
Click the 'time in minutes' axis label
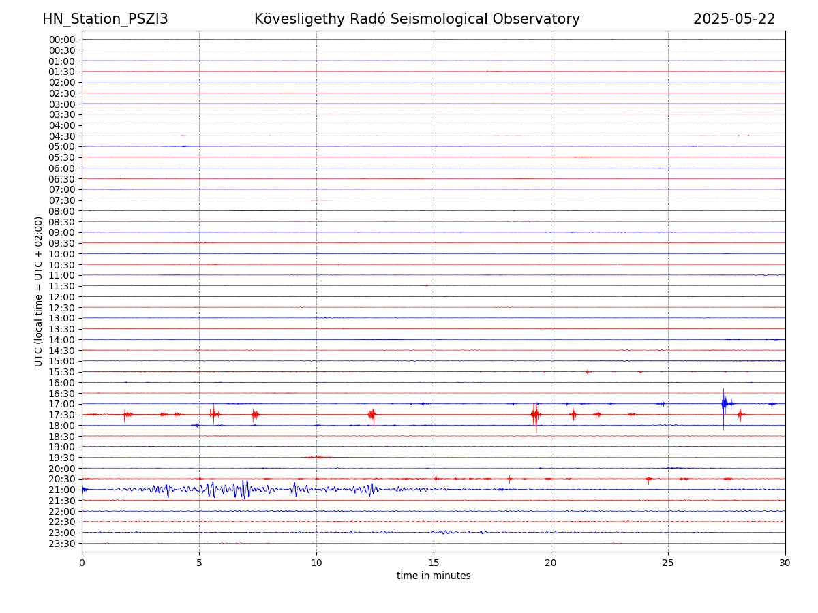[x=434, y=576]
